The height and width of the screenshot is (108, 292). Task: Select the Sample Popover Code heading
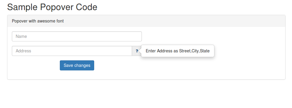point(52,7)
